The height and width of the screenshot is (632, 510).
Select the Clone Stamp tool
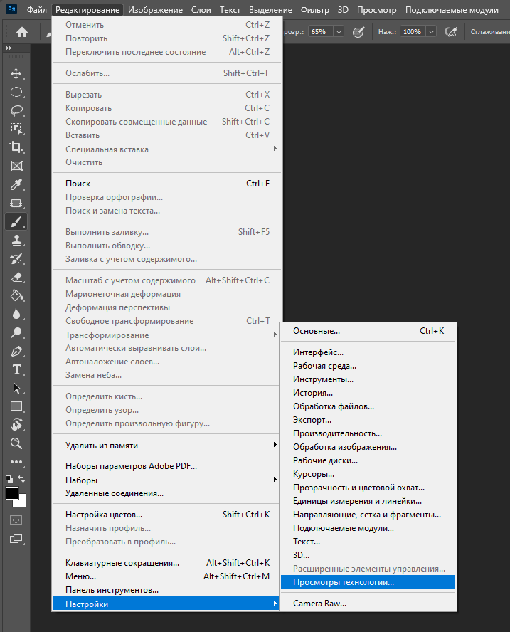tap(16, 241)
